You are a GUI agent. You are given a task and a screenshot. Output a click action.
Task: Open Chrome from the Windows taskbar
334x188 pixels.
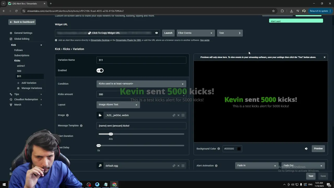tap(114, 185)
